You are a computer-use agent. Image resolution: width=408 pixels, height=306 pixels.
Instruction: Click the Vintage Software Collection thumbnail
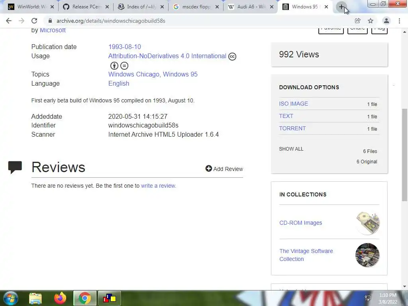pos(367,255)
